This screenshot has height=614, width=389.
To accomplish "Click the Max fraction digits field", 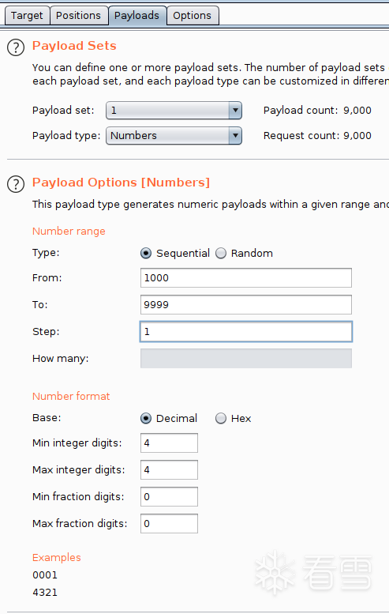I will [169, 524].
